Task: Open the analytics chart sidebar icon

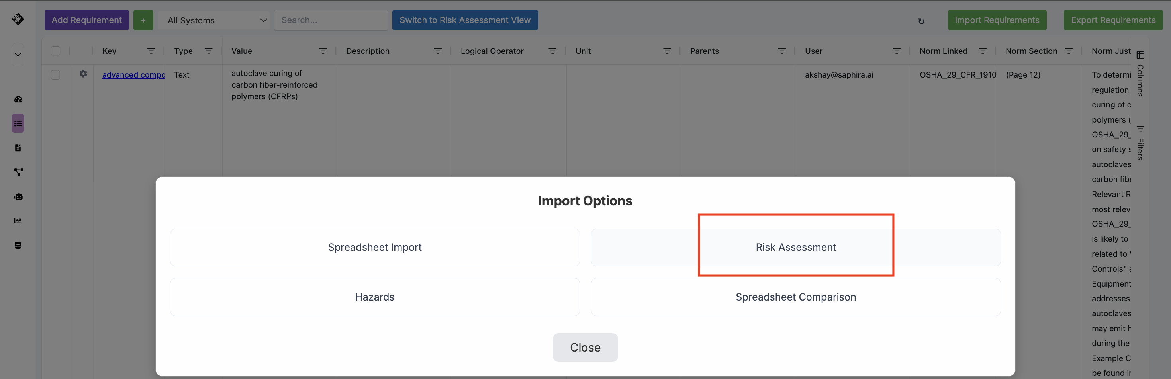Action: tap(18, 221)
